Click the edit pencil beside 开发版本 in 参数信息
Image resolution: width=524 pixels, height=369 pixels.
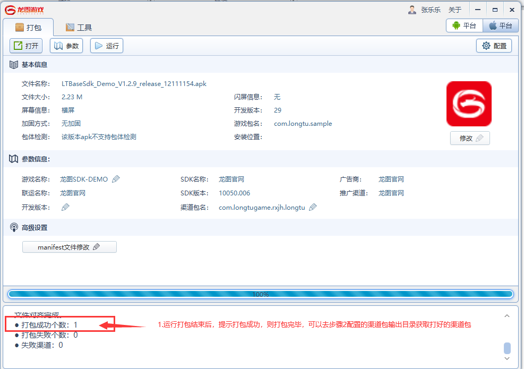[65, 207]
